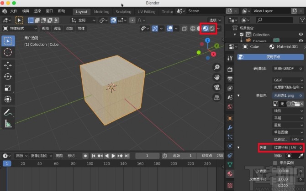Click the 起始 frame field in timeline
The image size is (306, 191).
pos(183,156)
